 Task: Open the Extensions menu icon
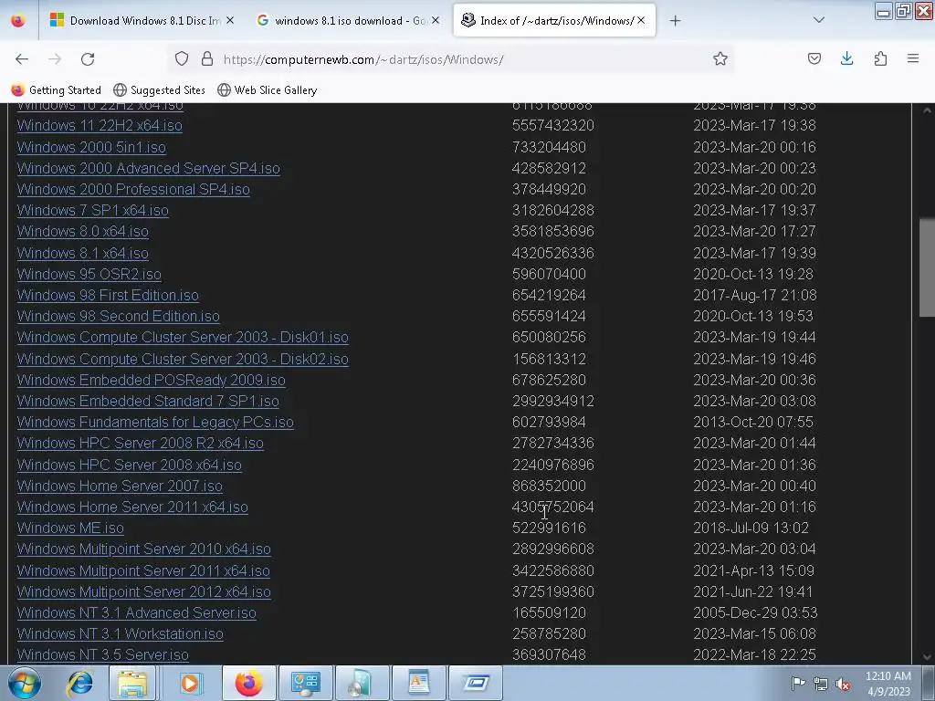coord(880,59)
